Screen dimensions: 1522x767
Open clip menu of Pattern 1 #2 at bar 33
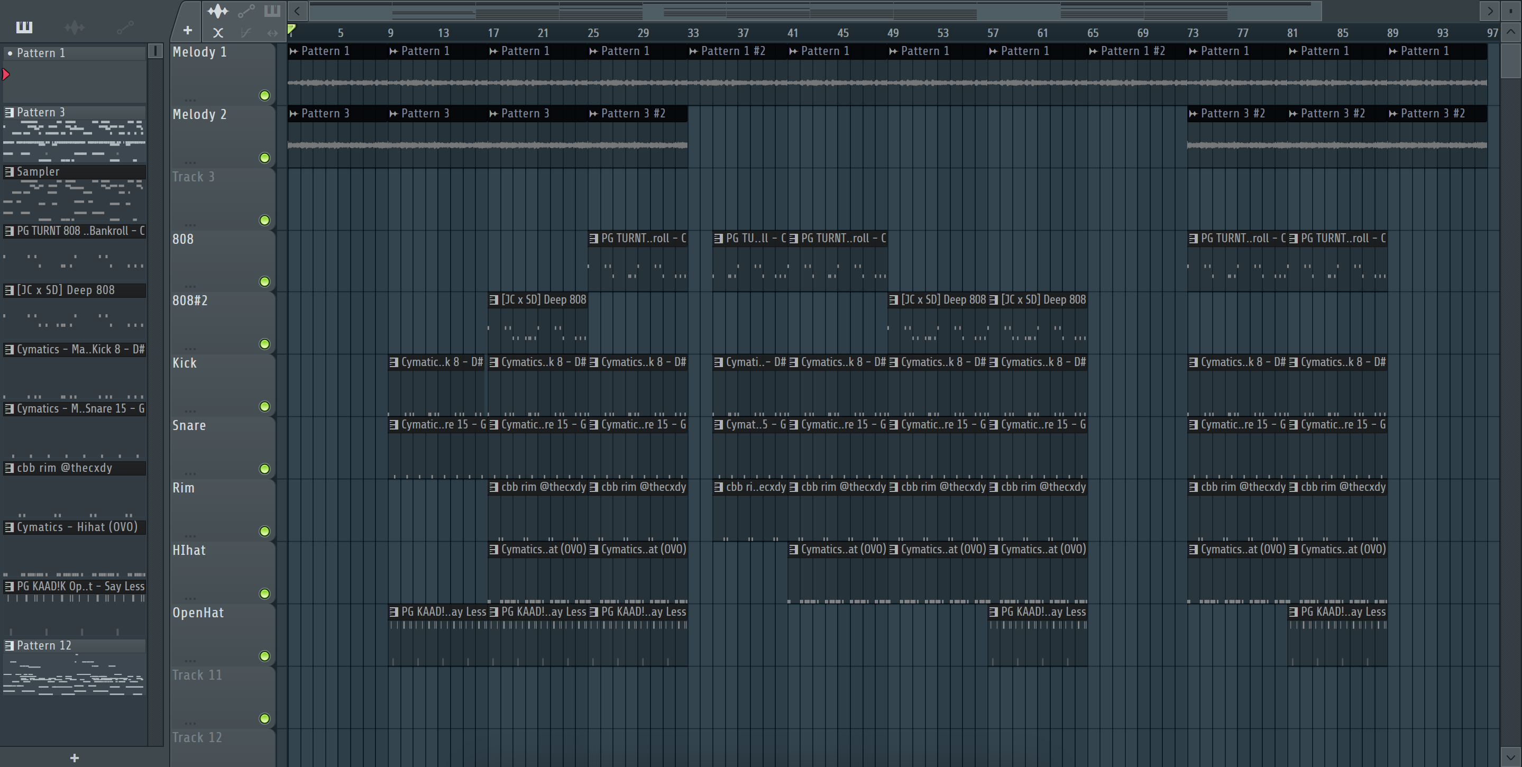click(x=694, y=51)
